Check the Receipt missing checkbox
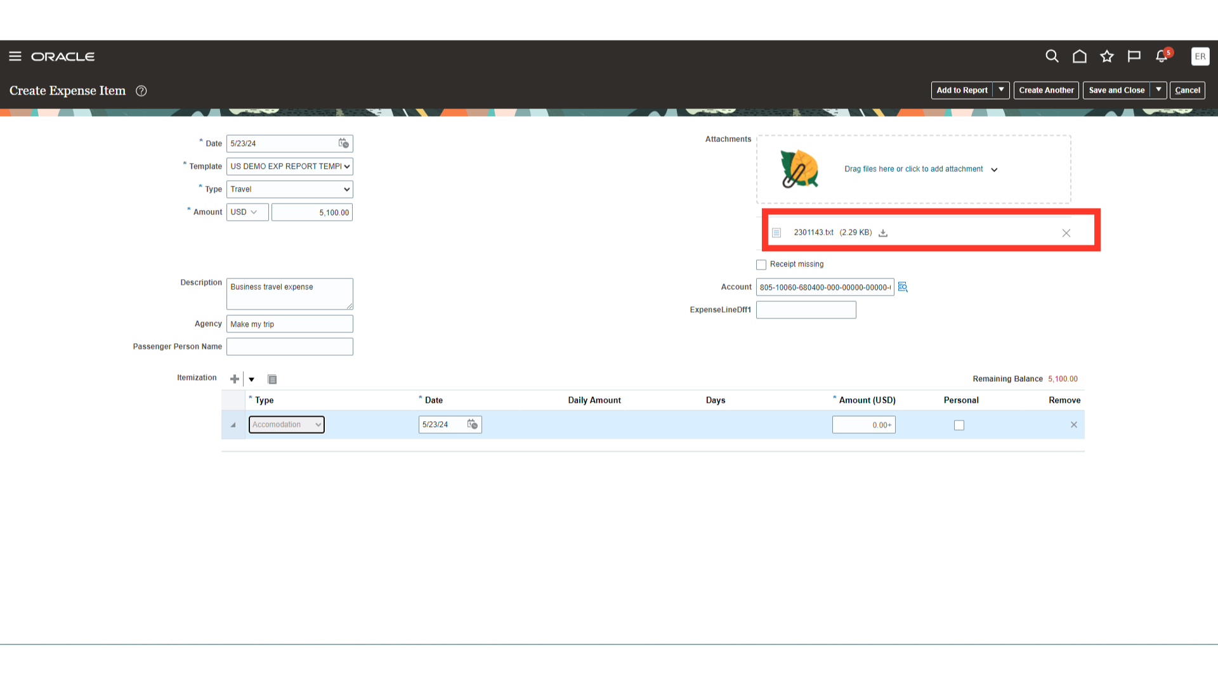The width and height of the screenshot is (1218, 685). pos(761,264)
